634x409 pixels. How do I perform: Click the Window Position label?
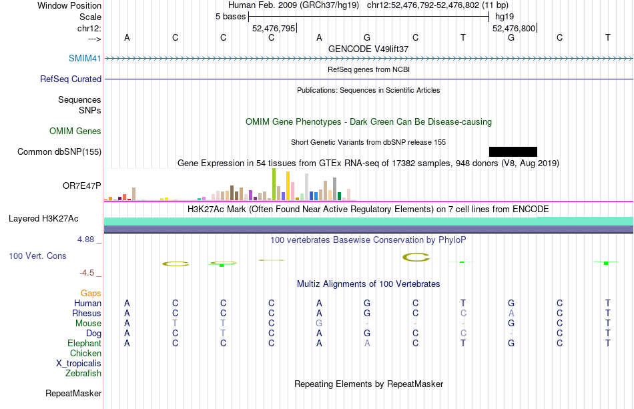pos(69,5)
